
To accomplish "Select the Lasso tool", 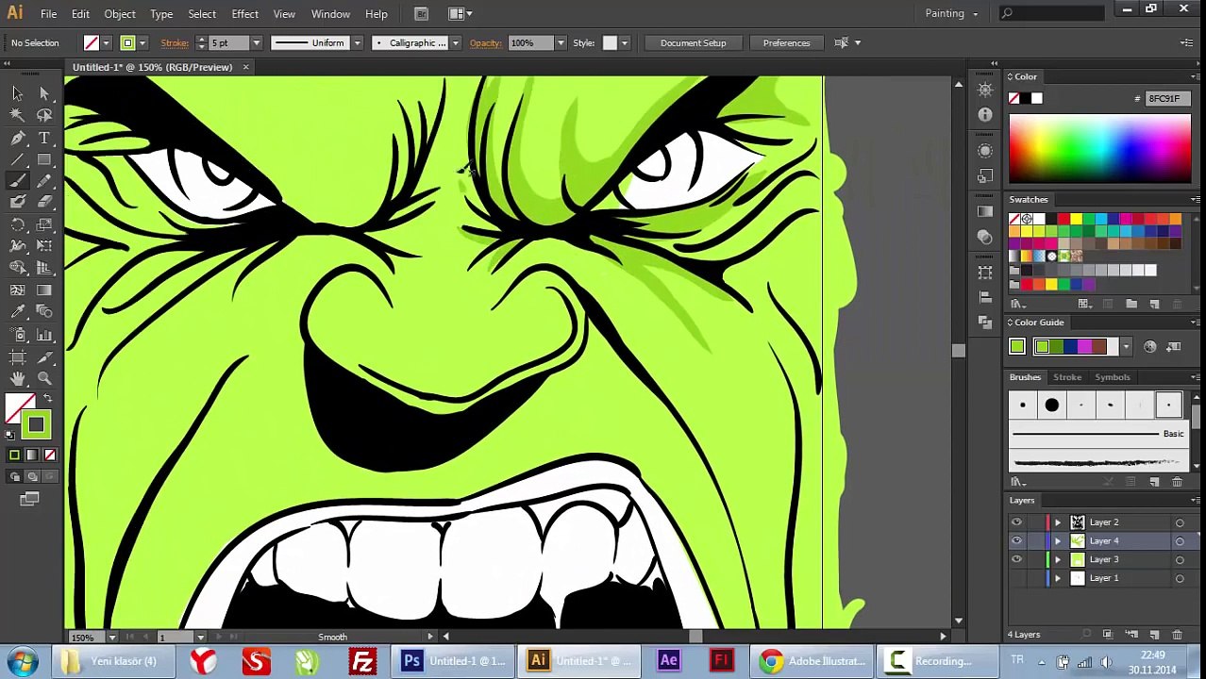I will point(44,115).
